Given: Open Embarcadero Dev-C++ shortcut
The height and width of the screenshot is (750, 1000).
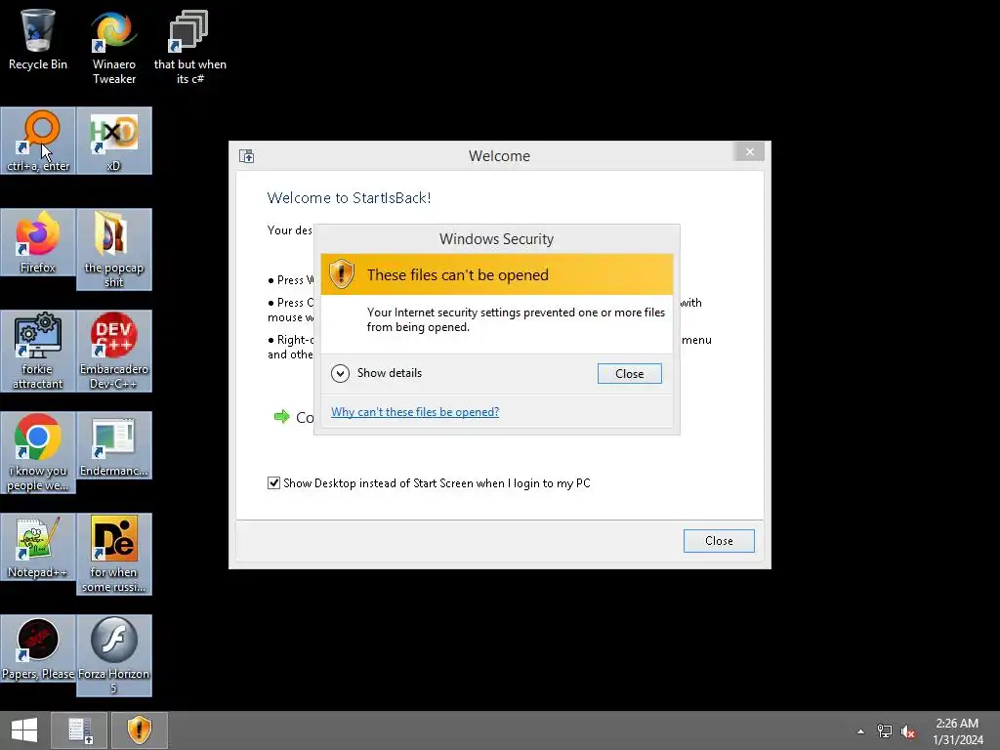Looking at the screenshot, I should click(x=114, y=351).
